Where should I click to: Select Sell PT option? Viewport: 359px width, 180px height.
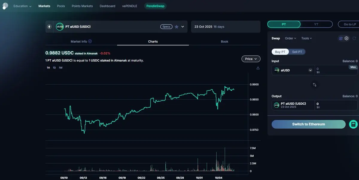[297, 52]
